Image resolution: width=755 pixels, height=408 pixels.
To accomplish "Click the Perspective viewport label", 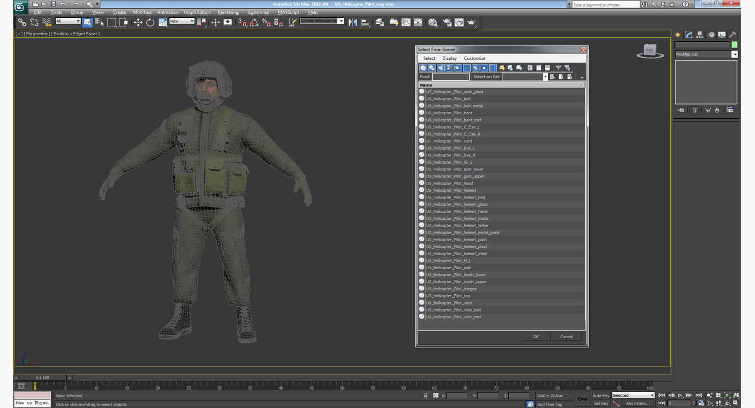I will click(x=37, y=34).
